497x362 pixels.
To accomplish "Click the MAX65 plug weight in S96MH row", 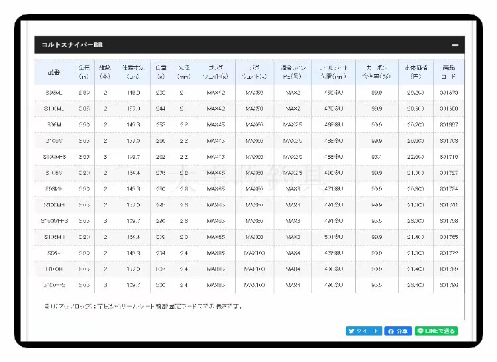I will (216, 189).
